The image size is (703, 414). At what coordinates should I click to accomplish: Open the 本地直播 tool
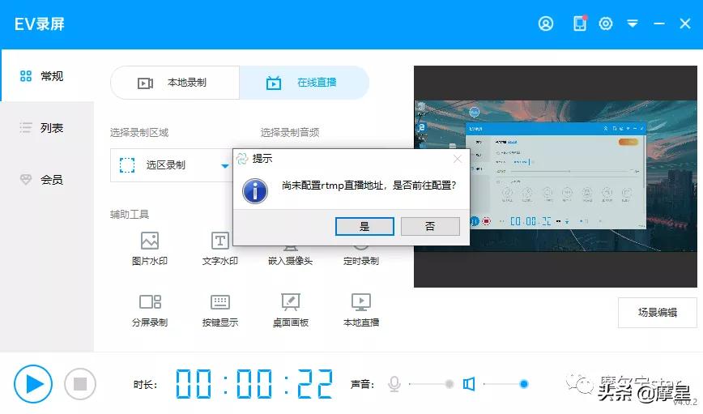361,310
